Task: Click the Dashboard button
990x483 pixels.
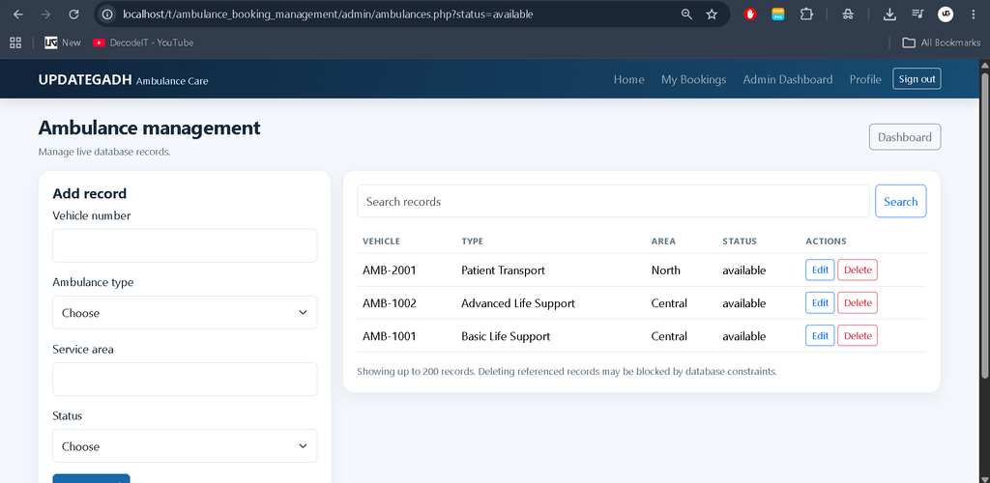Action: [x=905, y=137]
